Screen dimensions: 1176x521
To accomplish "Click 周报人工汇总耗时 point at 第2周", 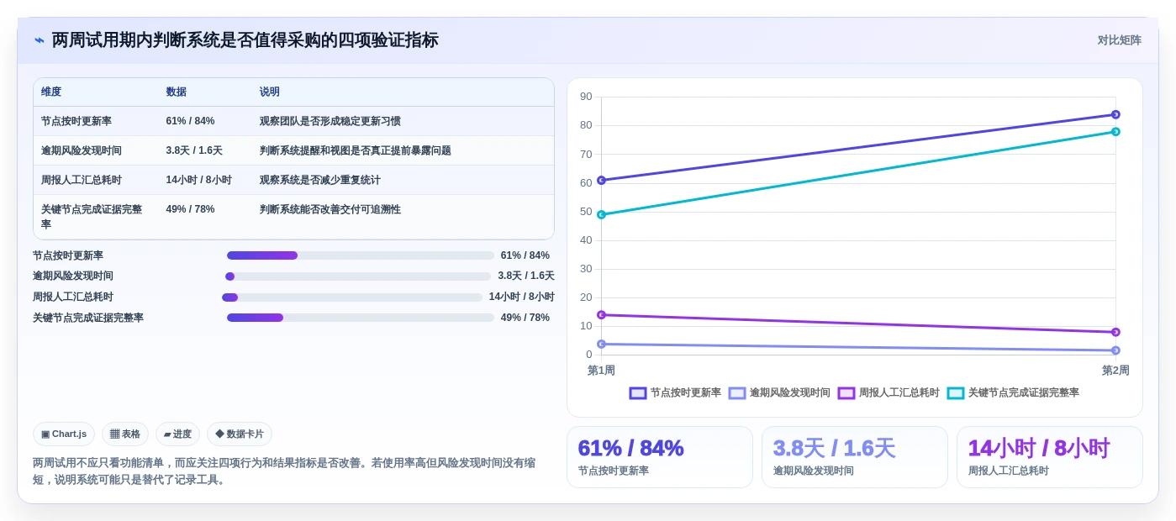I will click(1115, 332).
